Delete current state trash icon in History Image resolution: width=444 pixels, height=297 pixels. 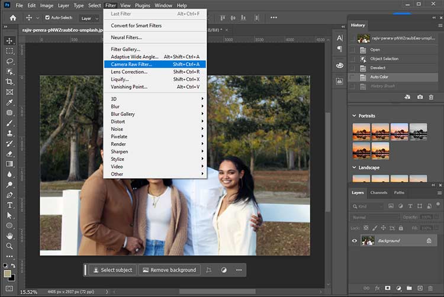pyautogui.click(x=431, y=97)
